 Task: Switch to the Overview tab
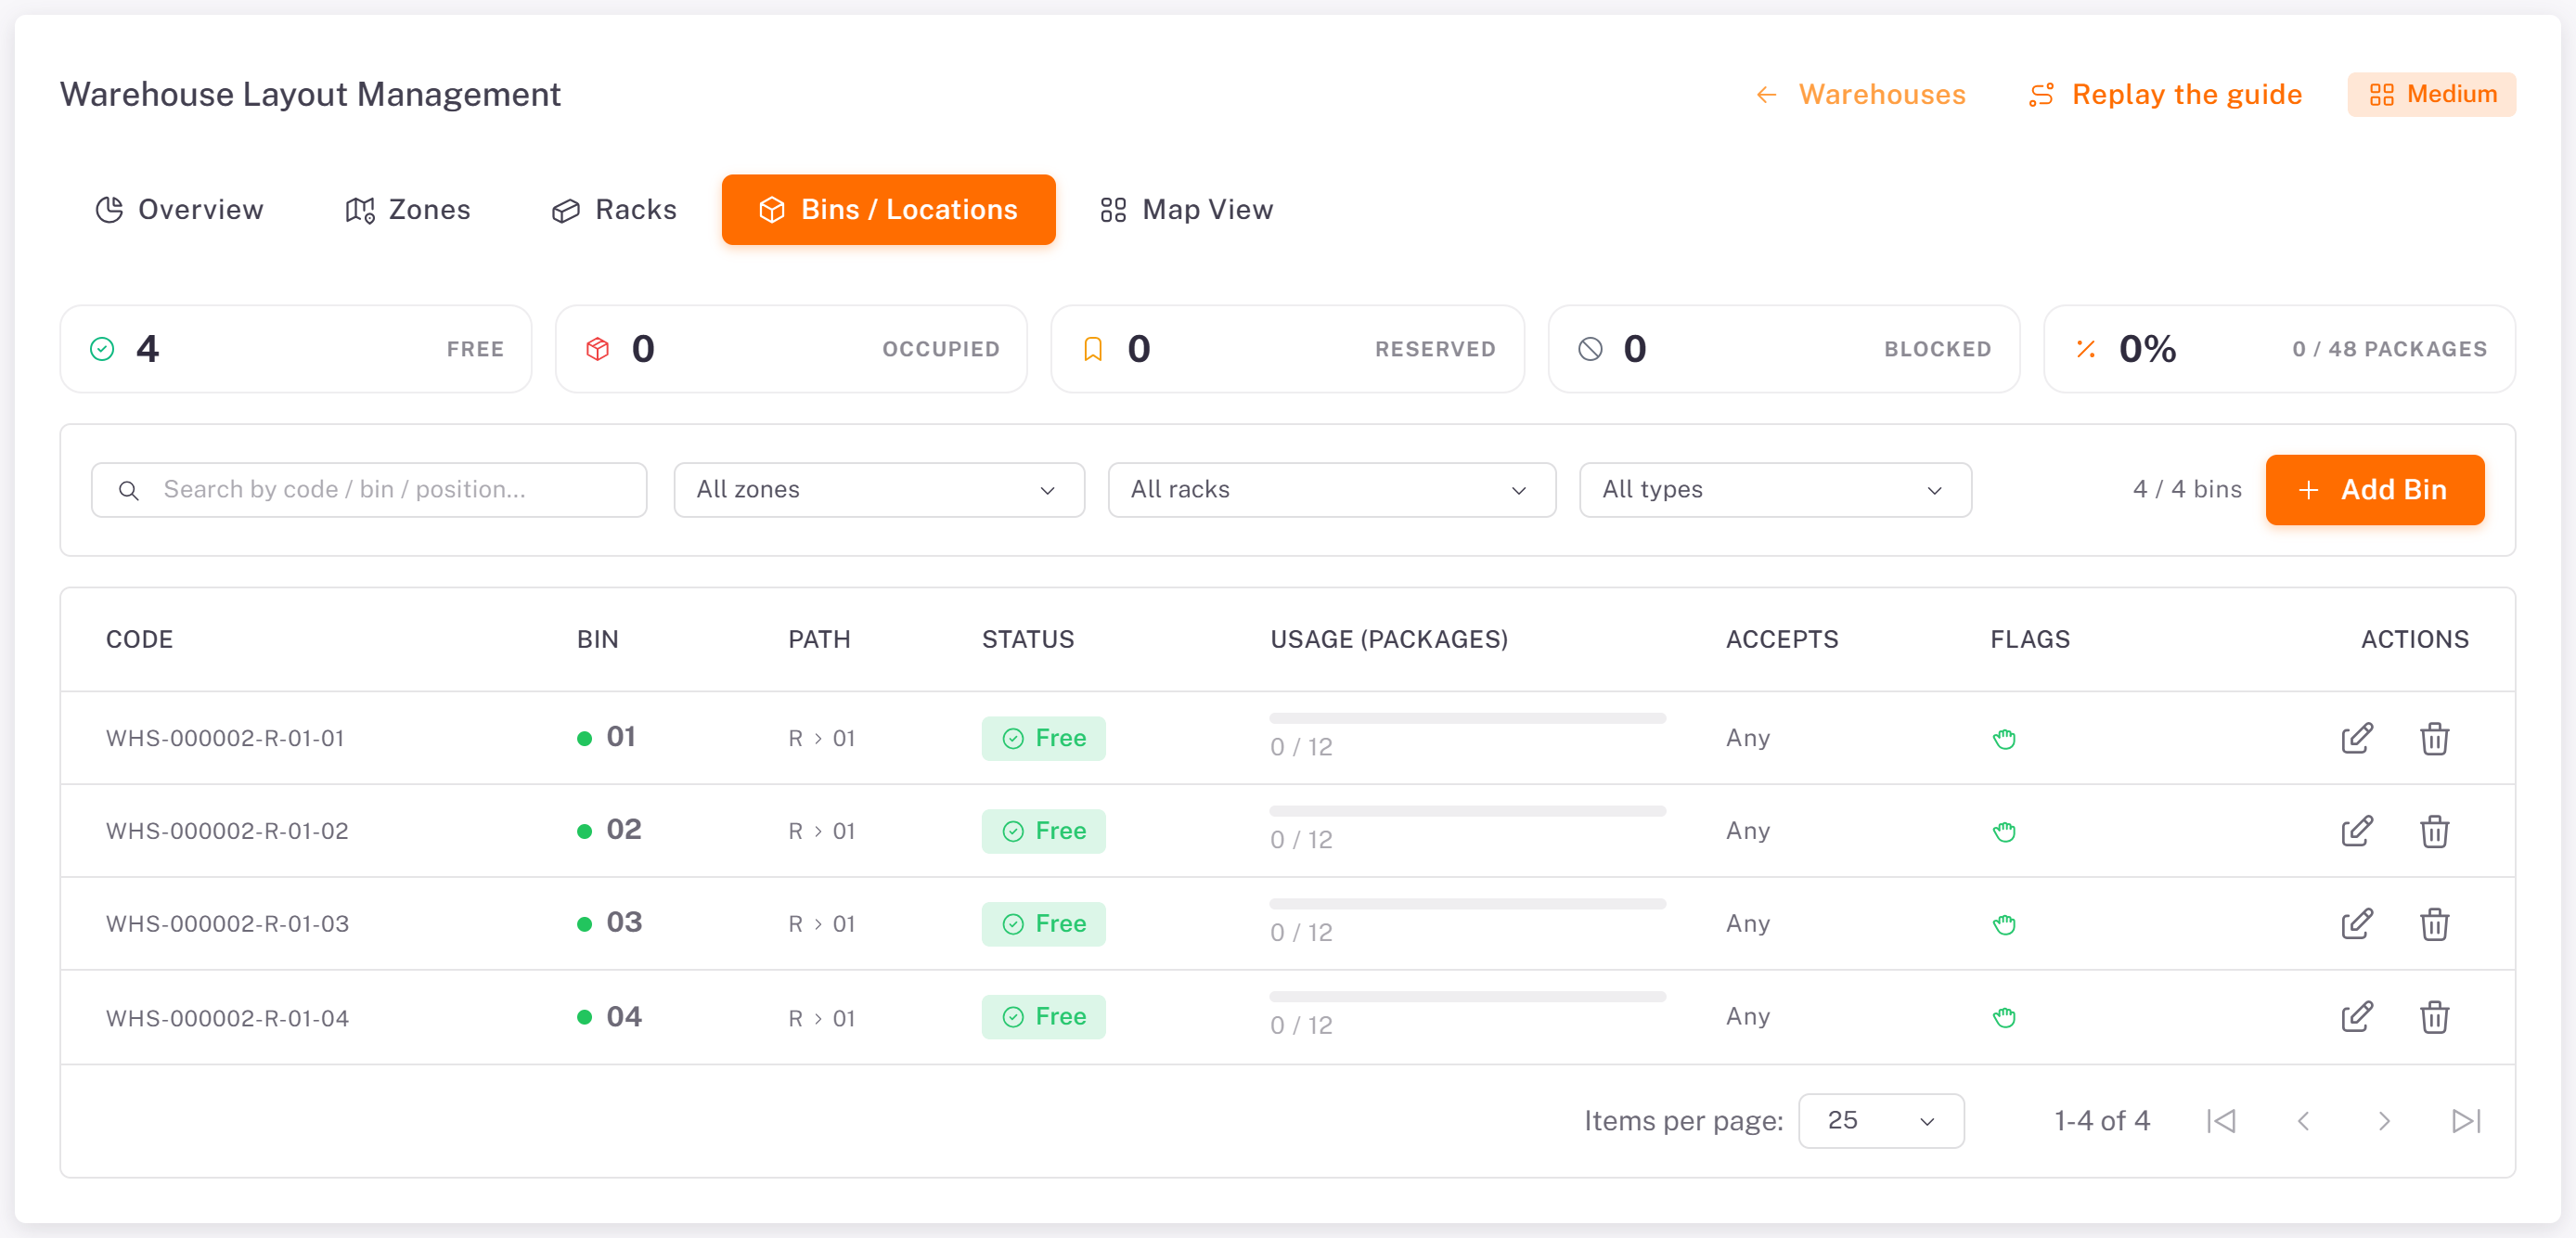pos(179,210)
